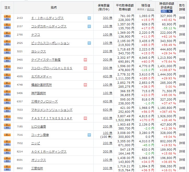
Task: Click the orange 買い button for ナフコ
Action: point(7,33)
